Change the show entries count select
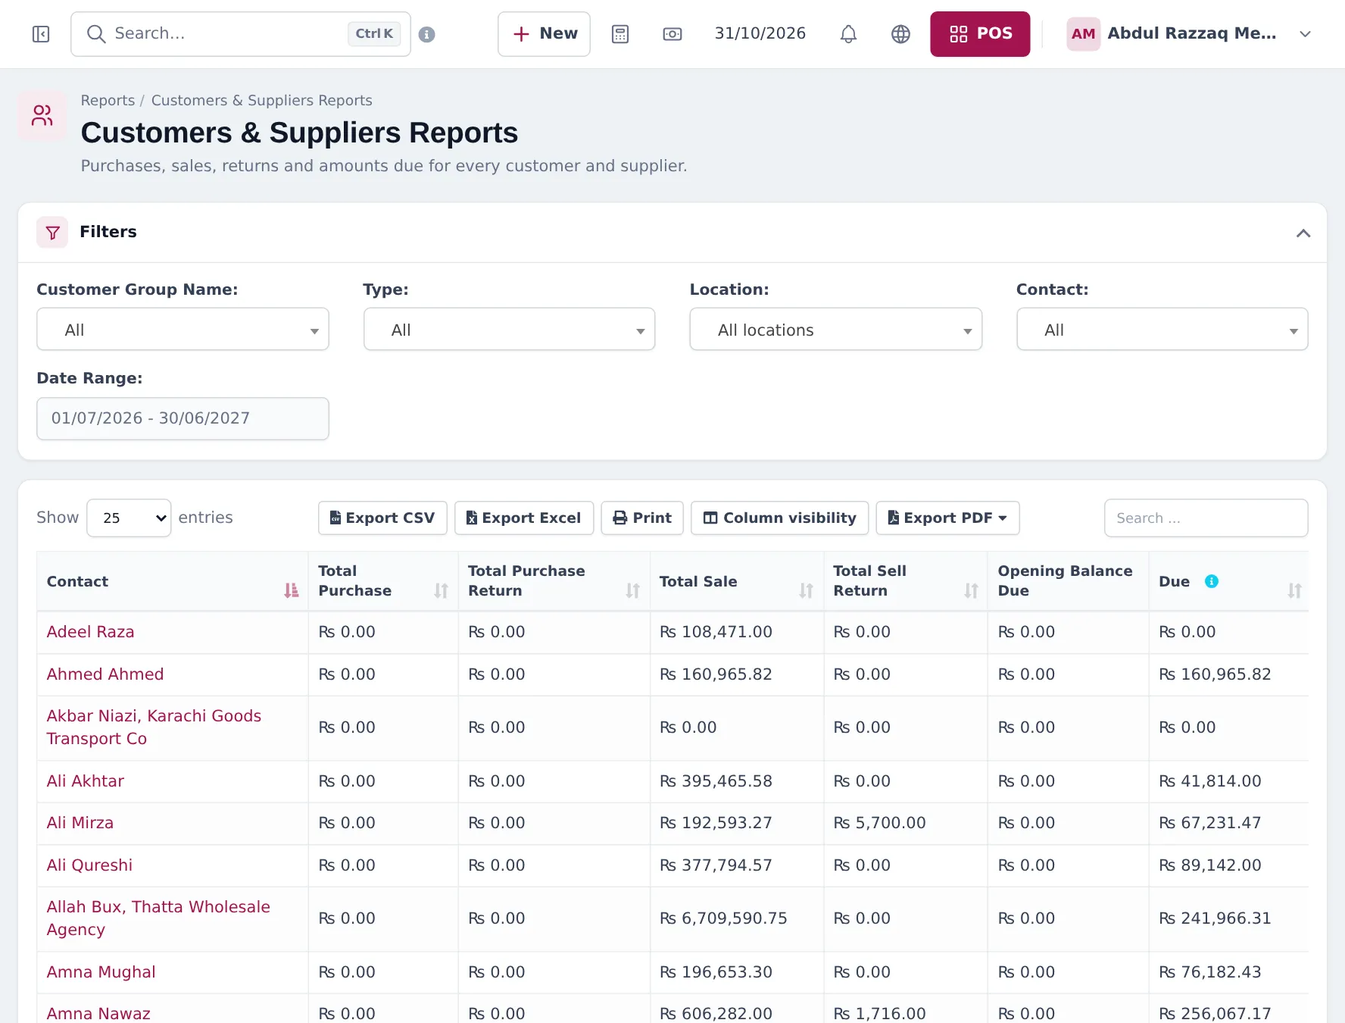The height and width of the screenshot is (1023, 1345). point(129,518)
